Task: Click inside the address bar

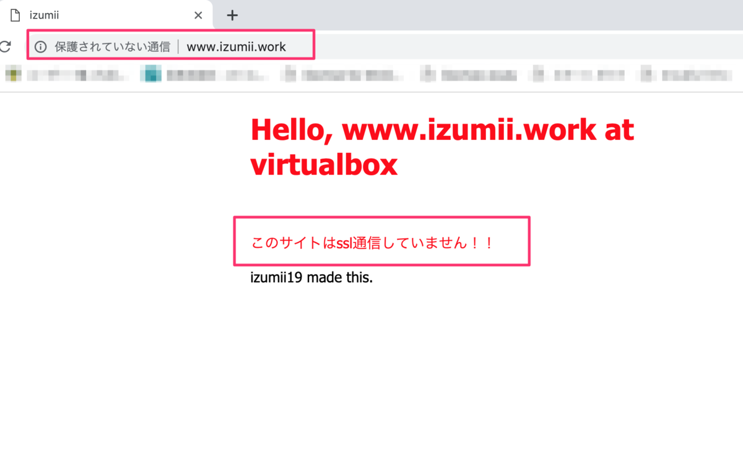Action: (248, 46)
